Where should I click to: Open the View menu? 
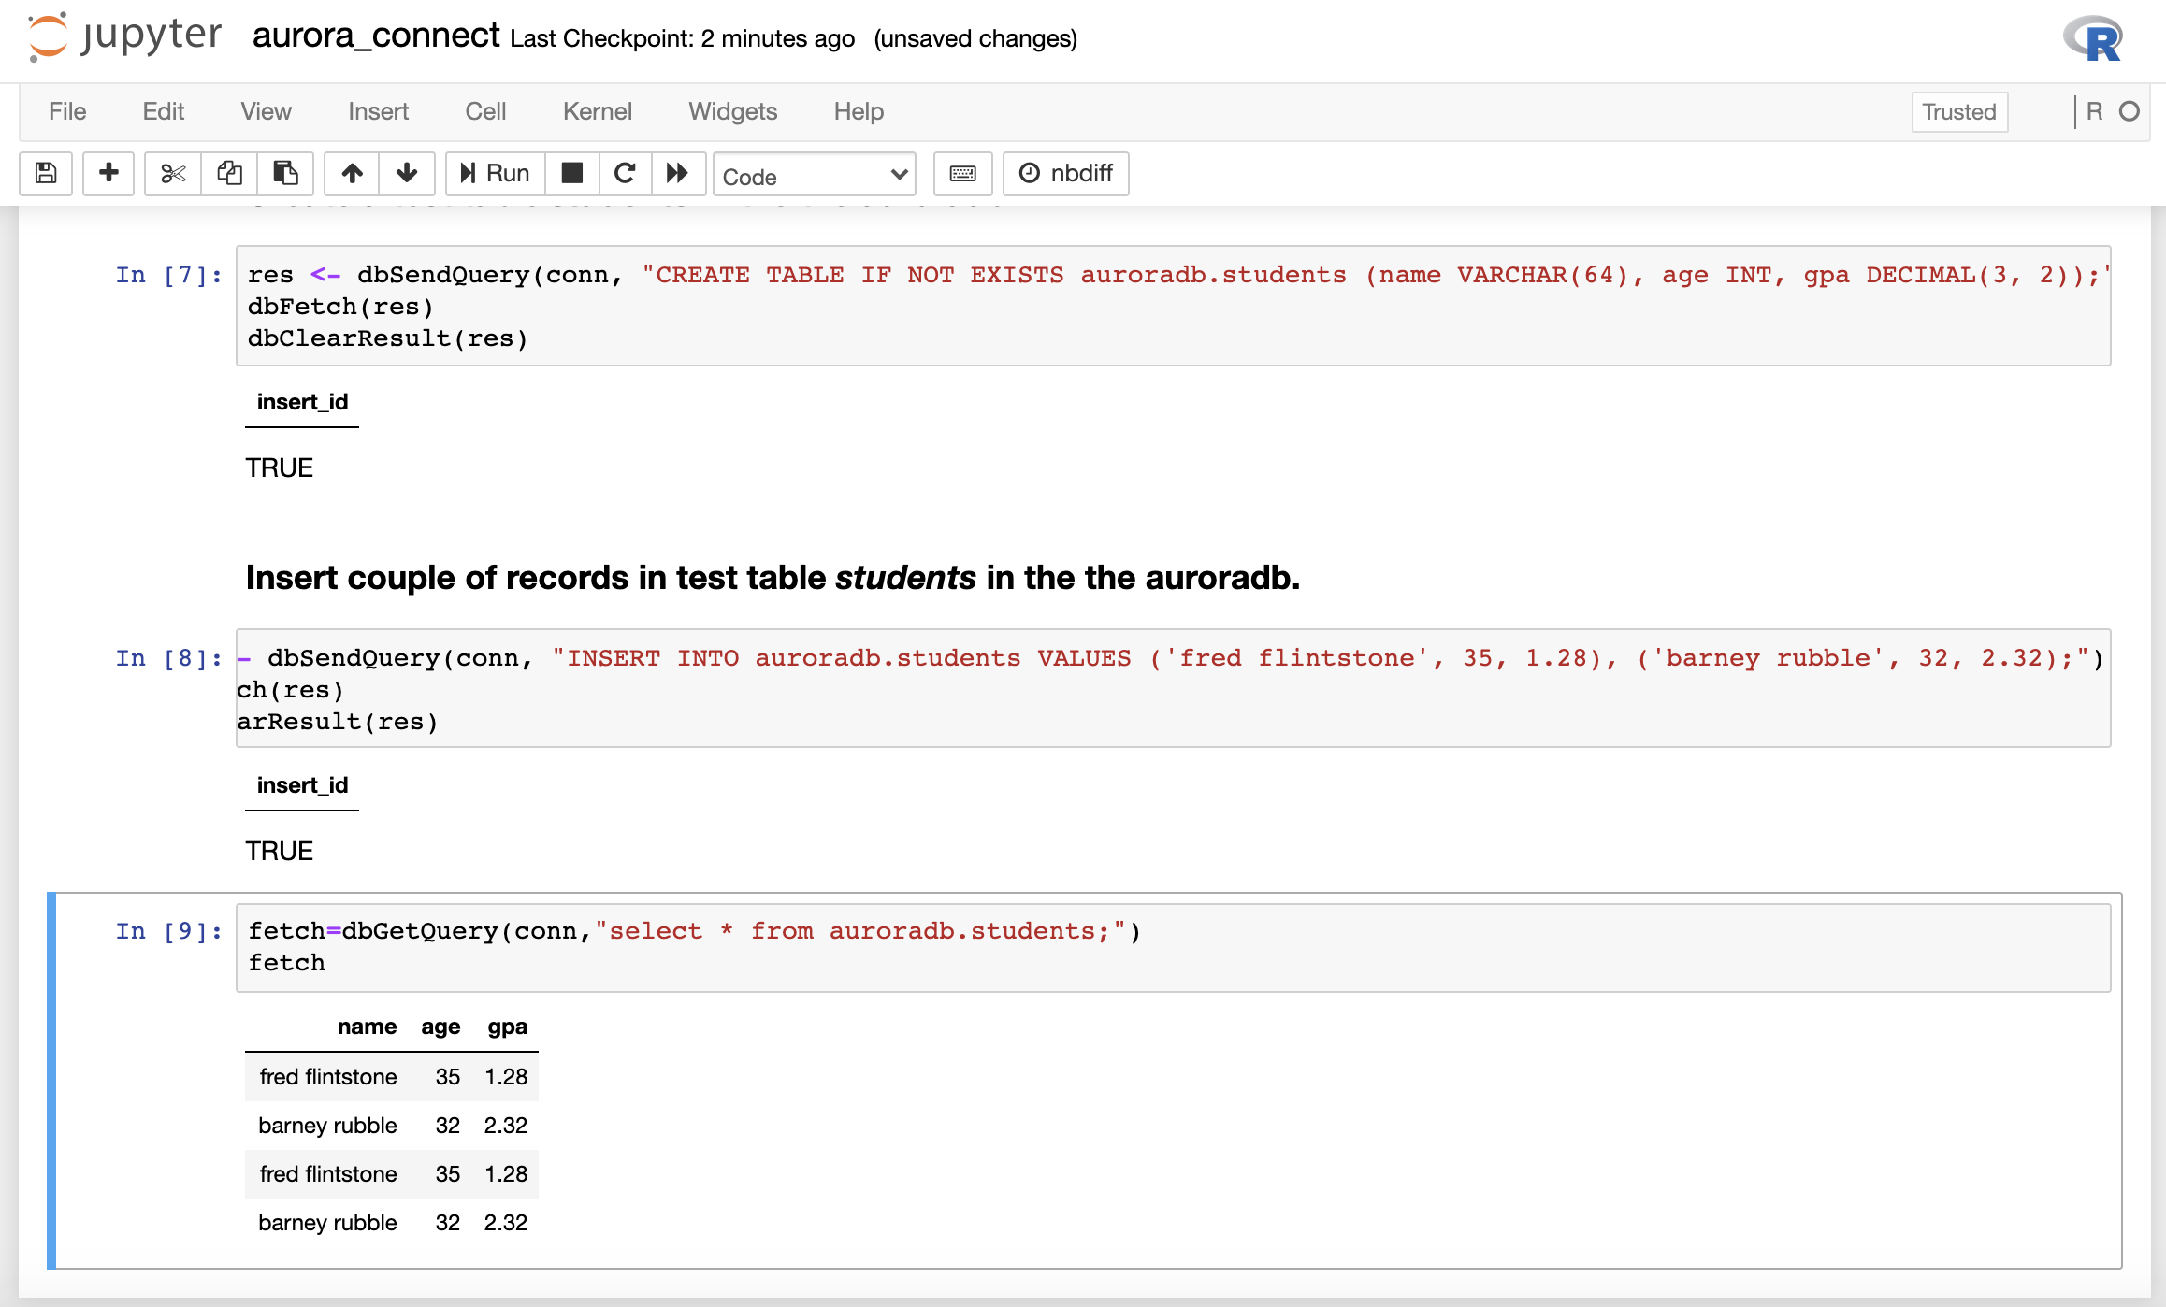coord(266,111)
